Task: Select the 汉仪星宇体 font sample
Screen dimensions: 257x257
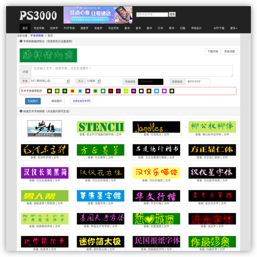Action: [212, 173]
